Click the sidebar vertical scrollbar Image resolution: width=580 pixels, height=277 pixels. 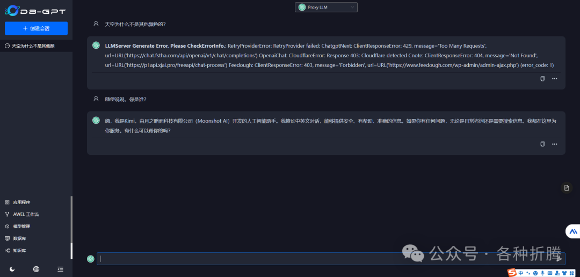(71, 227)
